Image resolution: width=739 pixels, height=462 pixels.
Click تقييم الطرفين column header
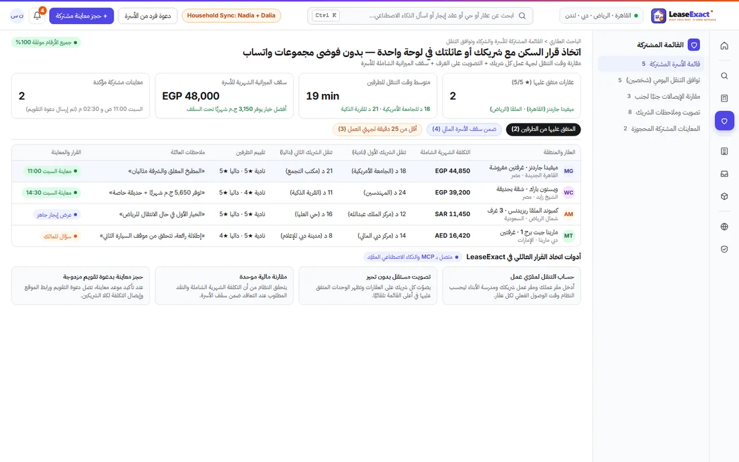tap(251, 152)
